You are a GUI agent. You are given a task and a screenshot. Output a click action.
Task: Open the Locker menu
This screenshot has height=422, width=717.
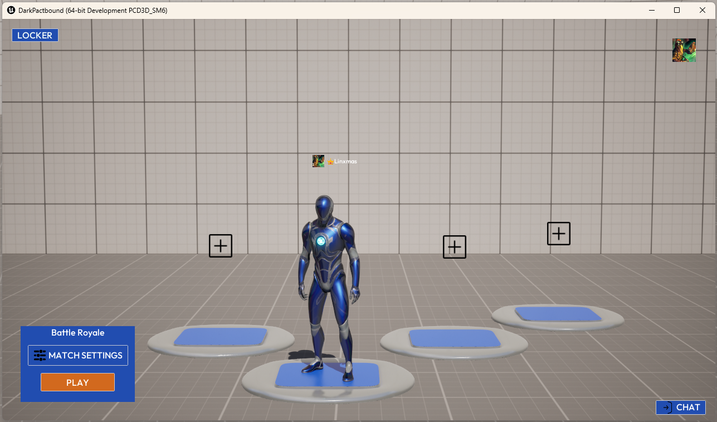35,35
